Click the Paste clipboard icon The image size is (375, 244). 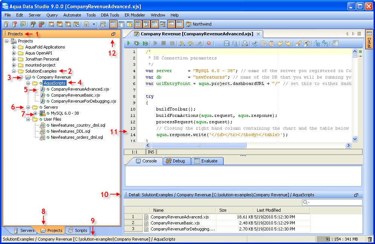(271, 44)
